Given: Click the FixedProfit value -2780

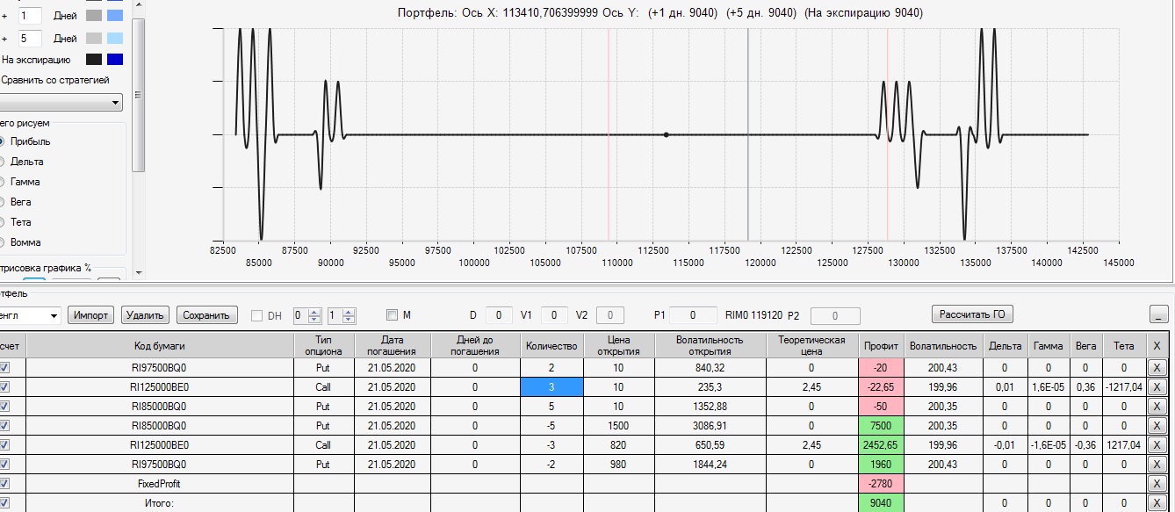Looking at the screenshot, I should (x=881, y=484).
